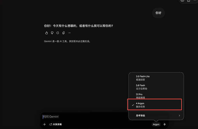Click the 共享屏幕 share screen button
Viewport: 198px width, 129px height.
[x=56, y=124]
